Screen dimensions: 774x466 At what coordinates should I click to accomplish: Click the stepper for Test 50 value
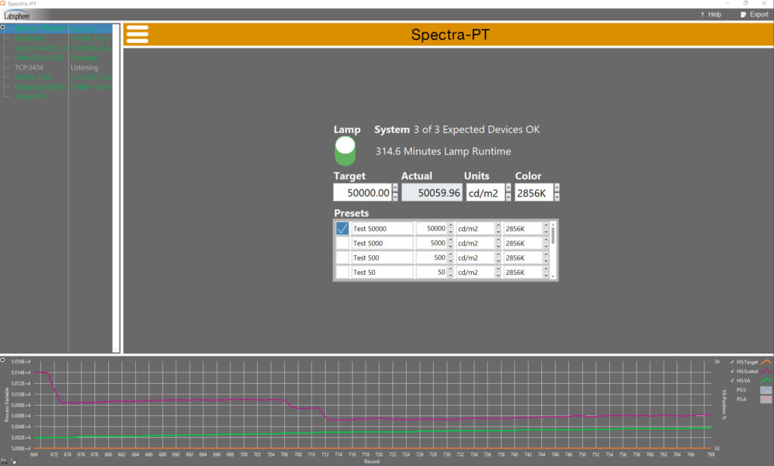(x=450, y=272)
